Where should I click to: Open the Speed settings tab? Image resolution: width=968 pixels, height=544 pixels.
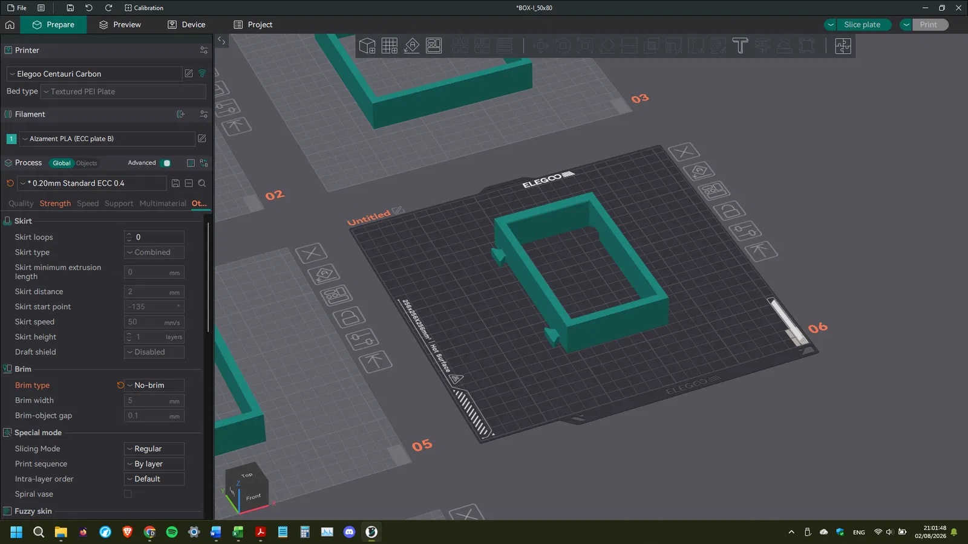click(x=88, y=204)
